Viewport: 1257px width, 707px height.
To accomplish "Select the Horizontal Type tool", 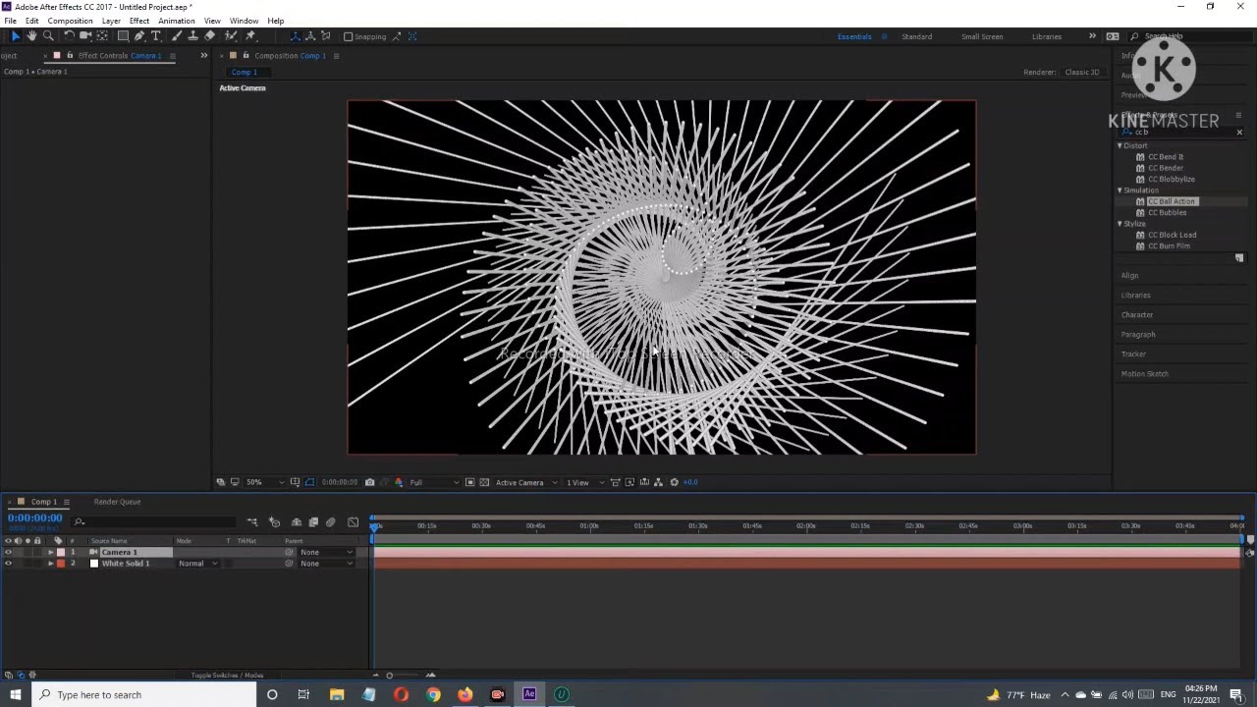I will [155, 36].
